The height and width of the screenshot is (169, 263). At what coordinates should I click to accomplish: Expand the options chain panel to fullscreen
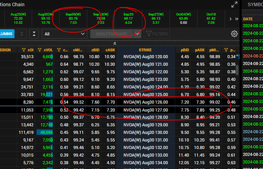coord(234,4)
